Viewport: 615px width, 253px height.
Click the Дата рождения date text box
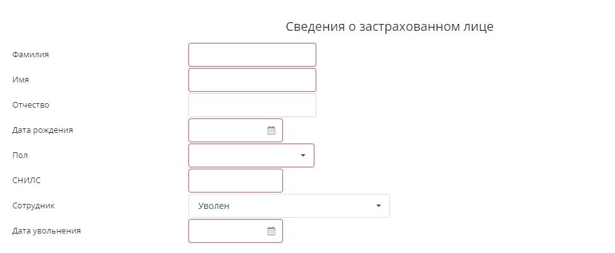236,130
